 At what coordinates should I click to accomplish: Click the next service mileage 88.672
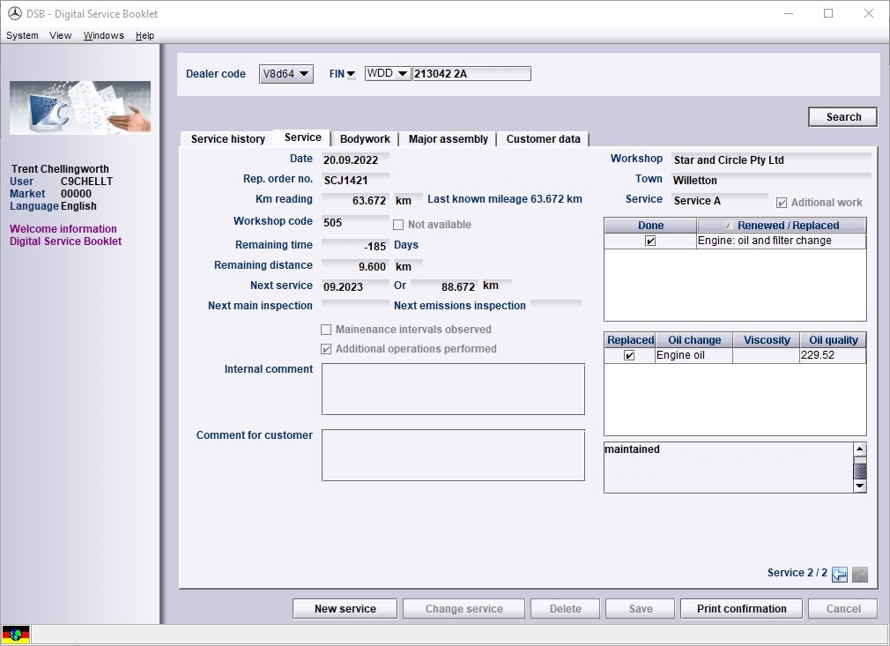(x=445, y=286)
